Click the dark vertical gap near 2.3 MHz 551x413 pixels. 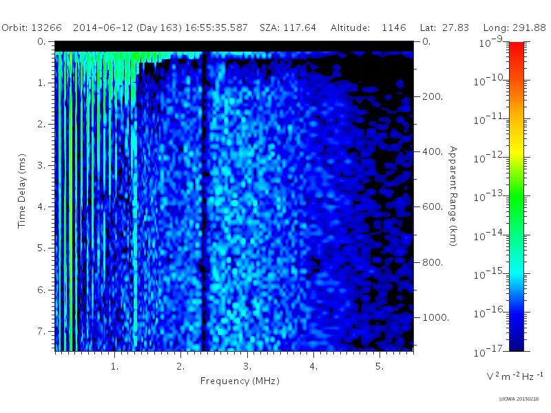coord(202,202)
